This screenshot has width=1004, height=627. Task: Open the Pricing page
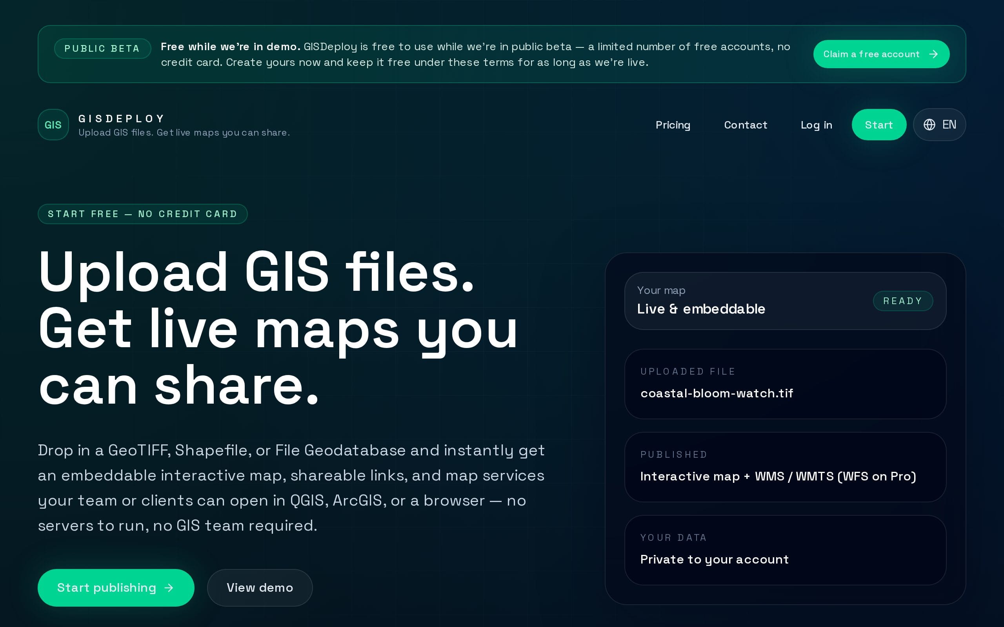673,125
